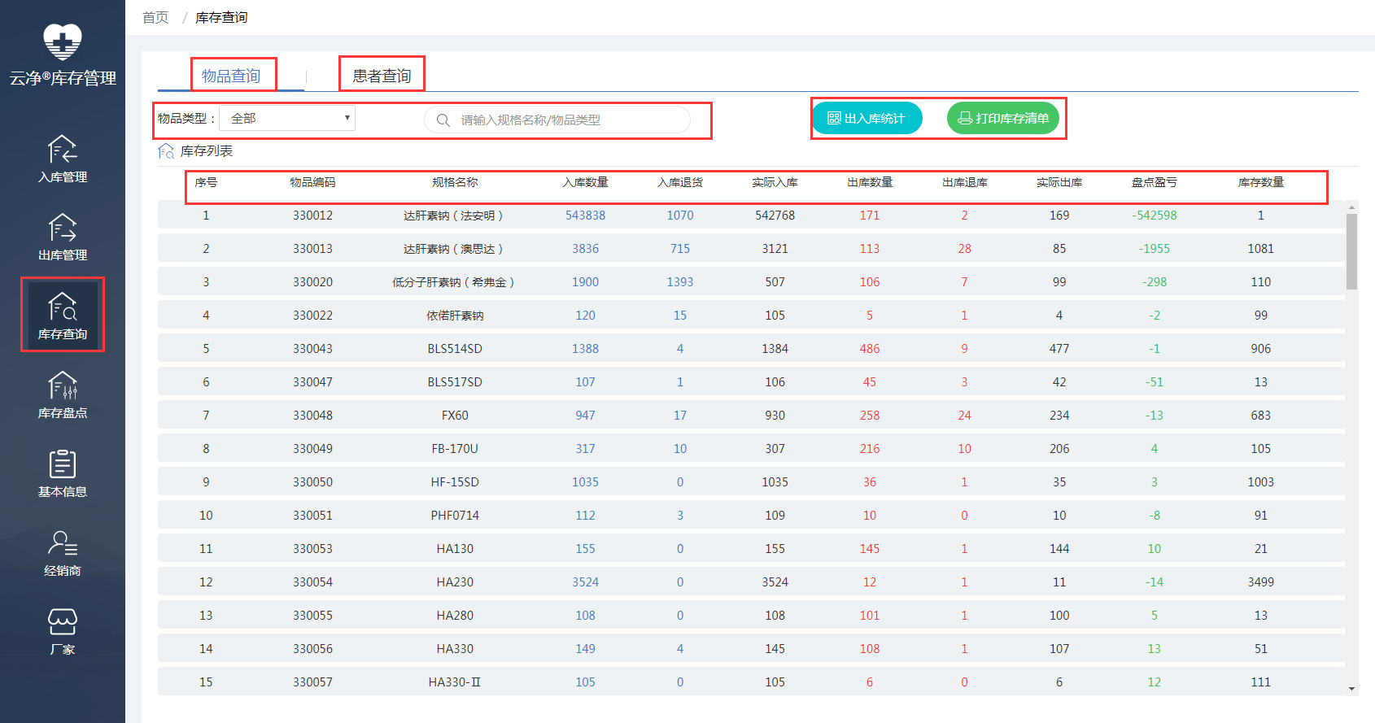
Task: Open 出库管理 sidebar icon
Action: (x=63, y=229)
